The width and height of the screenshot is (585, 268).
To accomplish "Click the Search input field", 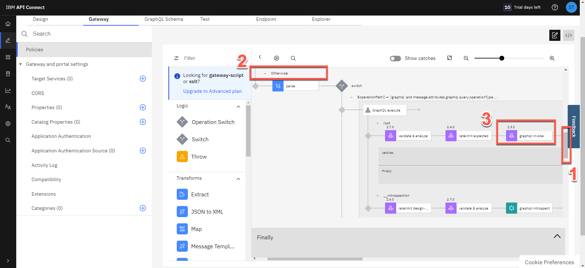I will coord(87,34).
